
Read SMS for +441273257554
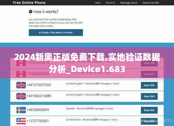tap(149, 85)
